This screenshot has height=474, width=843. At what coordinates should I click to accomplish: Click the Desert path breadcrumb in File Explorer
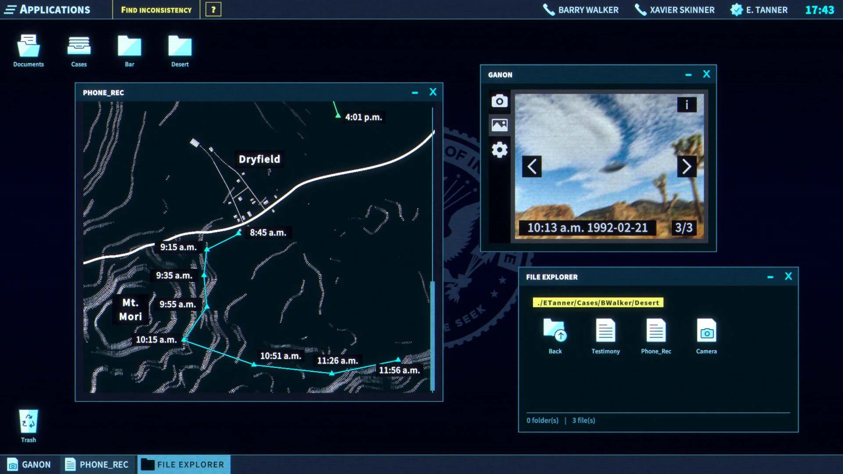598,303
